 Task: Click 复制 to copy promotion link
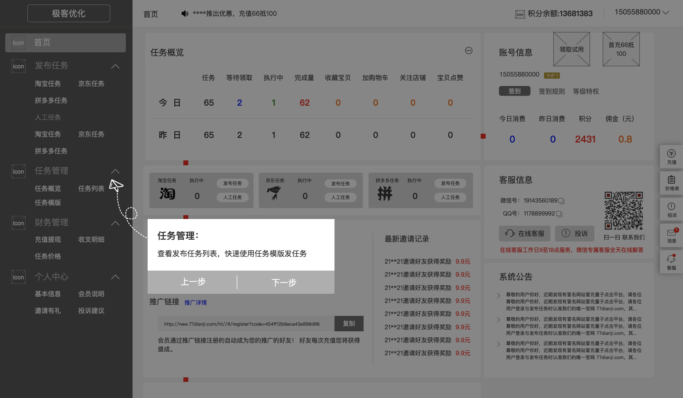click(349, 324)
